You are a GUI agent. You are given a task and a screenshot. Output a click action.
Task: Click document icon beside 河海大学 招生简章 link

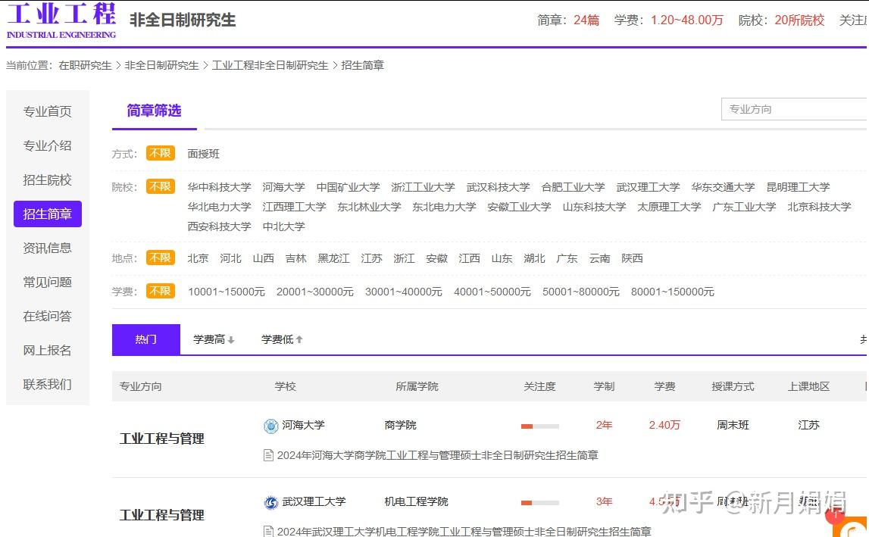(x=268, y=455)
